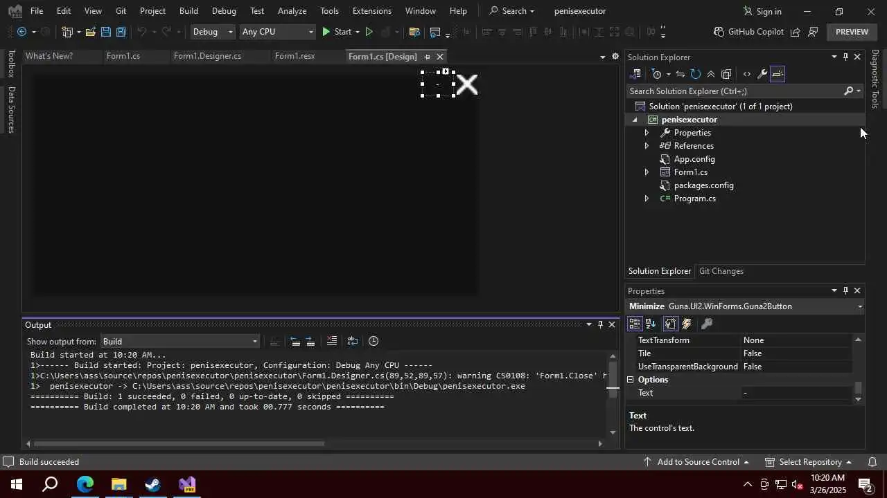The height and width of the screenshot is (498, 887).
Task: Open Diagnostic Tools side tab
Action: [x=875, y=78]
